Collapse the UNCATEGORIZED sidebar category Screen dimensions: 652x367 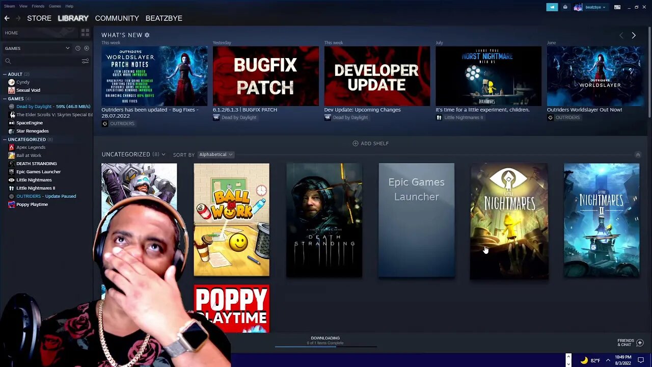tap(5, 140)
